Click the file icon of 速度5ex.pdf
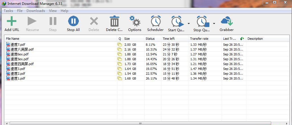This screenshot has width=292, height=125. tap(8, 59)
